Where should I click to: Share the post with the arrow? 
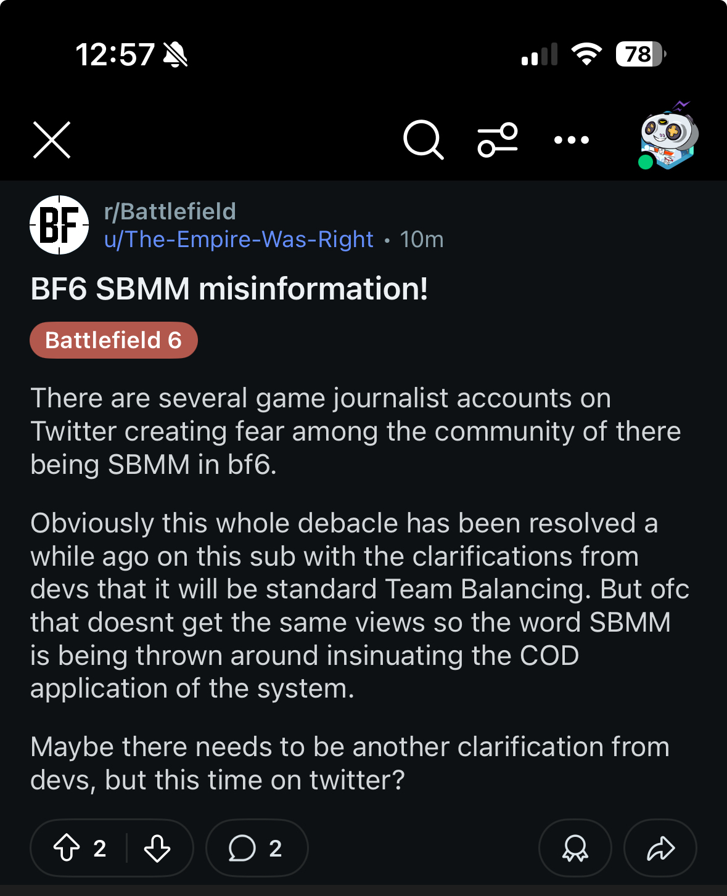coord(660,848)
